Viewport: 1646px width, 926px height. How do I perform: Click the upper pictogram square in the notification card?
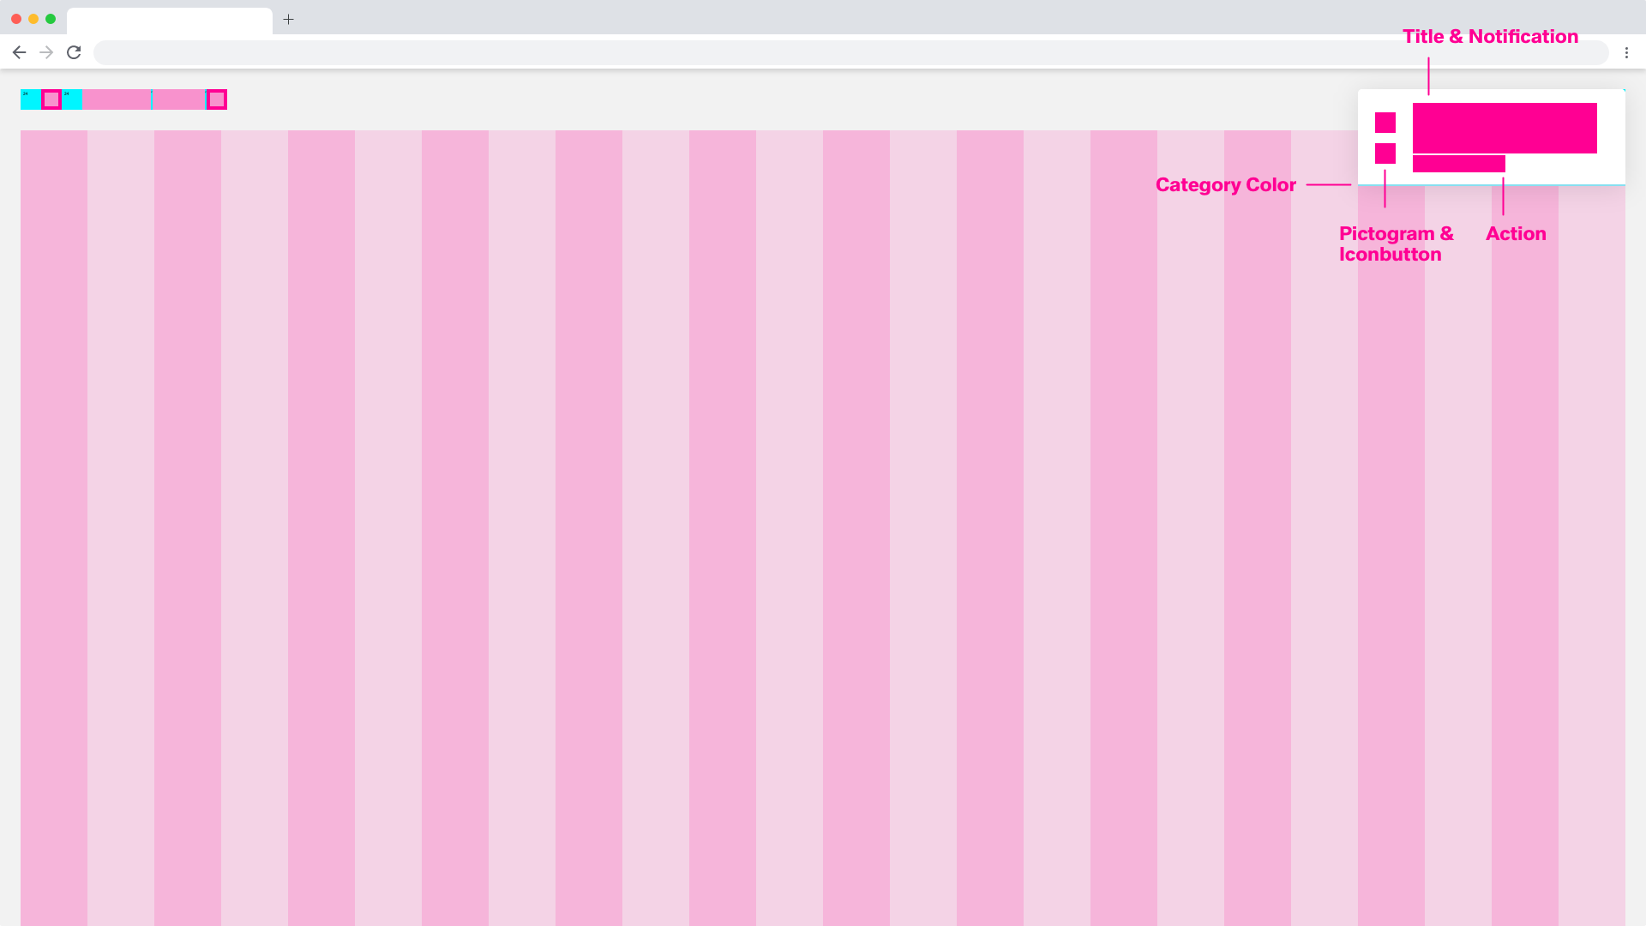[x=1385, y=123]
